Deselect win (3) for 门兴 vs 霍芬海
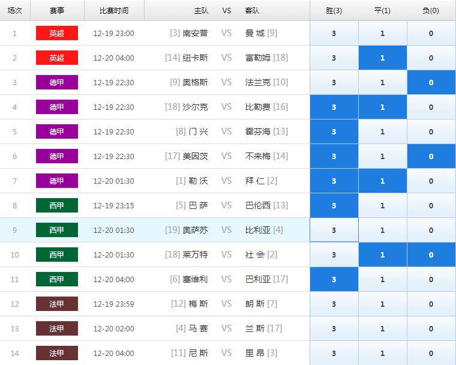The image size is (456, 365). point(334,131)
